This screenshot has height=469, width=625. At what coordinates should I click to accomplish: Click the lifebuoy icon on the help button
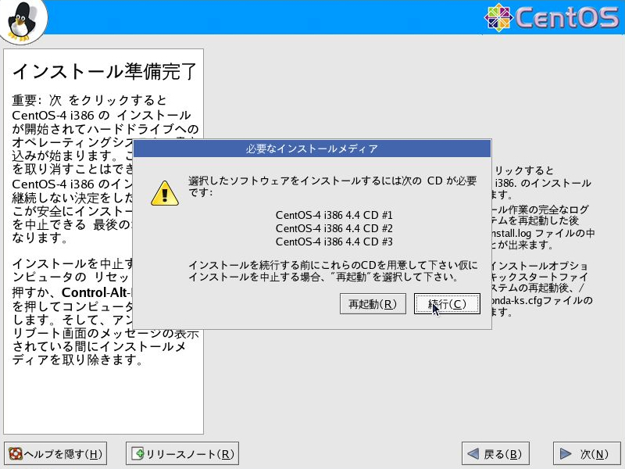coord(16,453)
